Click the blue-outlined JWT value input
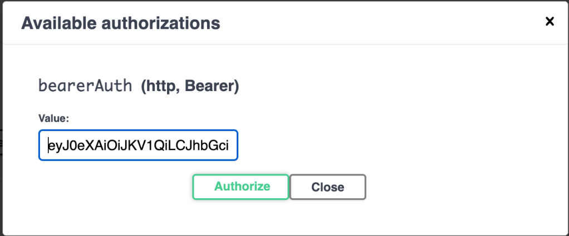Viewport: 569px width, 236px height. click(138, 145)
